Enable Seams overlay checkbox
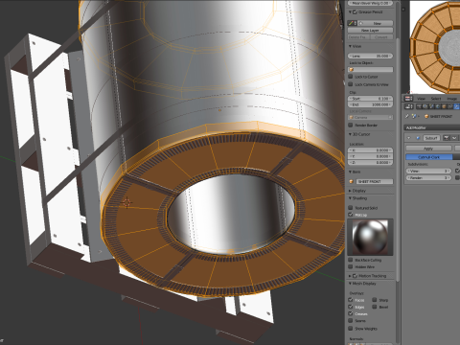 (351, 321)
